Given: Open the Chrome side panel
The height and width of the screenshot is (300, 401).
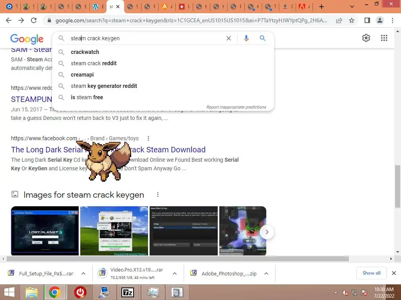Looking at the screenshot, I should tap(367, 20).
